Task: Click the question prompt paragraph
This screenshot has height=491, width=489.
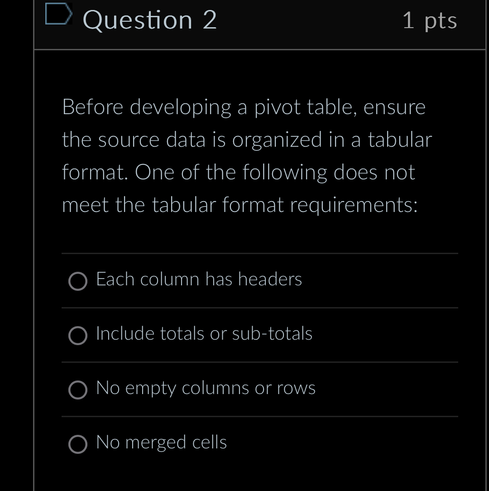Action: coord(247,155)
